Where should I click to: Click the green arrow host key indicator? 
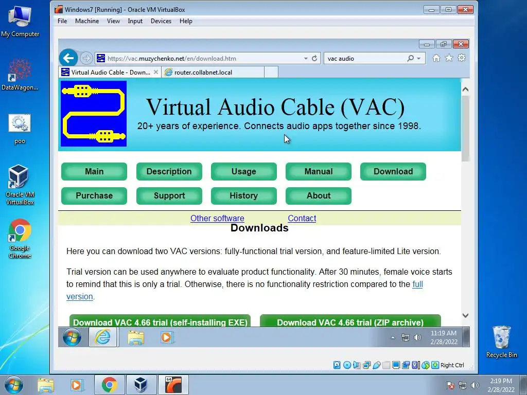click(435, 365)
